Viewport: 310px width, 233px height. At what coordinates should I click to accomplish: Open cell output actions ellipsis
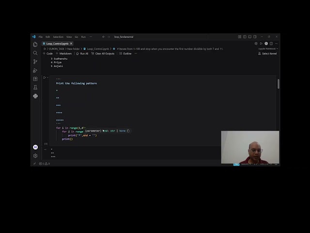point(45,150)
